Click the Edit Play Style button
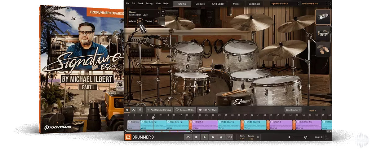The width and height of the screenshot is (372, 151). tap(208, 110)
